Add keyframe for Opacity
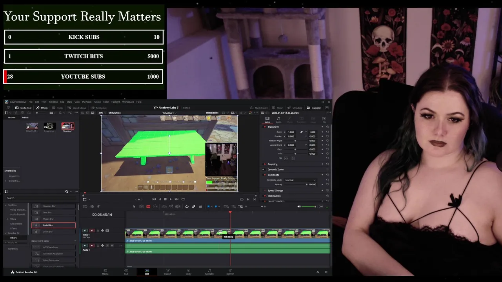The width and height of the screenshot is (502, 282). (x=322, y=184)
